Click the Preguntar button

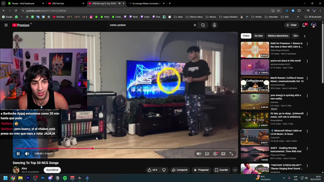pos(201,170)
